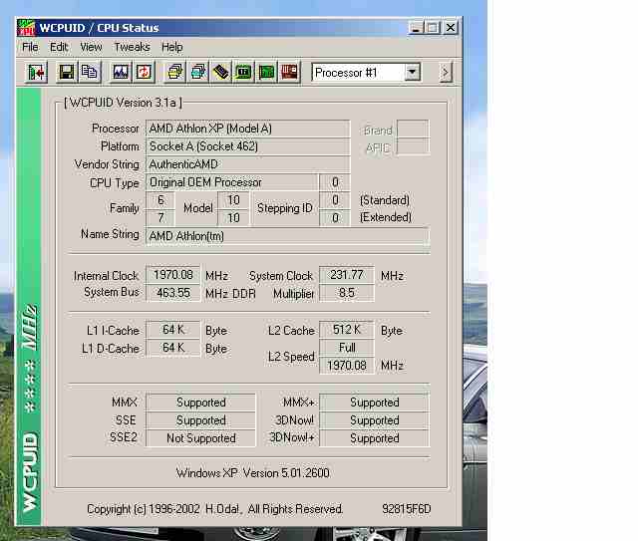Viewport: 638px width, 541px height.
Task: Open the Help menu
Action: [172, 47]
